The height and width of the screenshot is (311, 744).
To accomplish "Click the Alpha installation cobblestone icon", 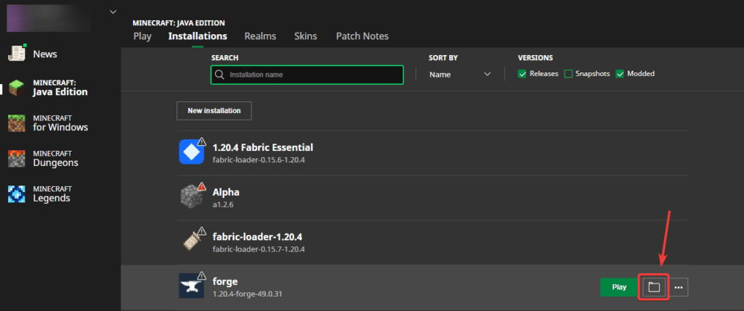I will coord(192,196).
